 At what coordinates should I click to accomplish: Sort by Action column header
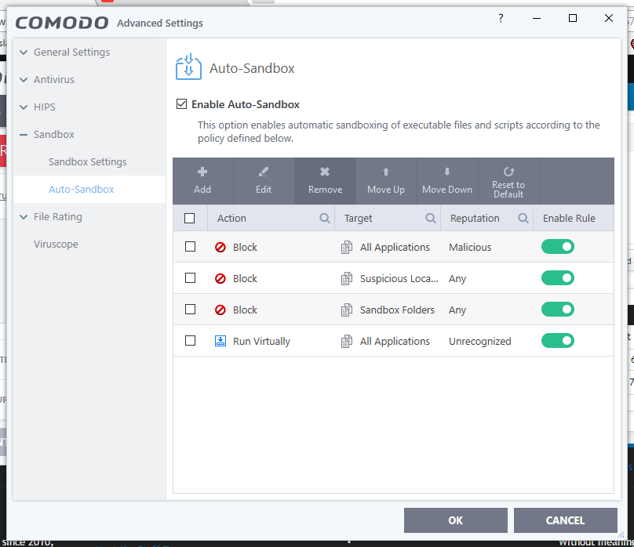pos(231,219)
